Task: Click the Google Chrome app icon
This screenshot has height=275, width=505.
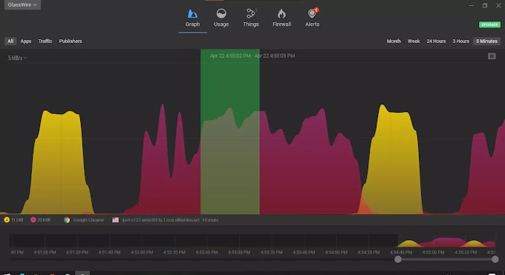Action: click(67, 220)
